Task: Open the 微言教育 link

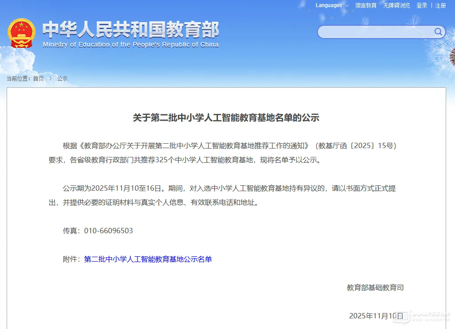Action: click(366, 5)
